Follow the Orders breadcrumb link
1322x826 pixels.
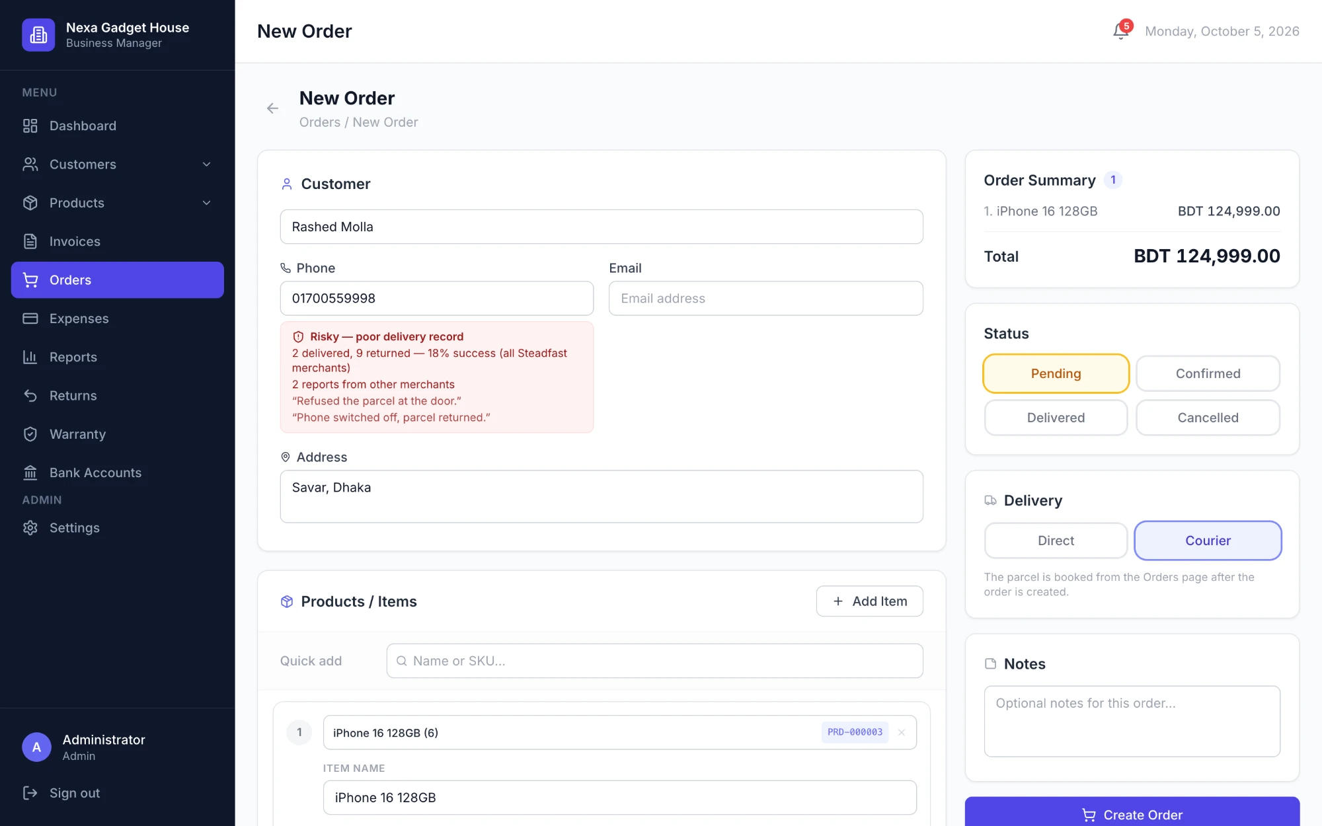320,122
